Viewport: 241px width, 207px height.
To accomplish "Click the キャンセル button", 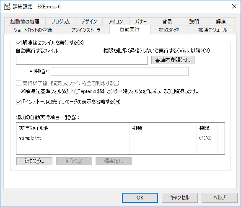I will coord(180,198).
